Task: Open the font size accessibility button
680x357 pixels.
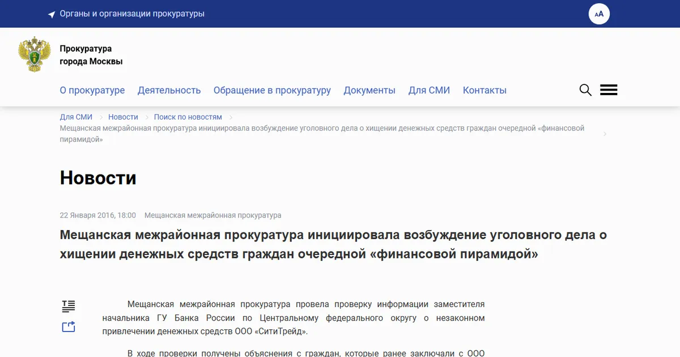Action: coord(599,14)
